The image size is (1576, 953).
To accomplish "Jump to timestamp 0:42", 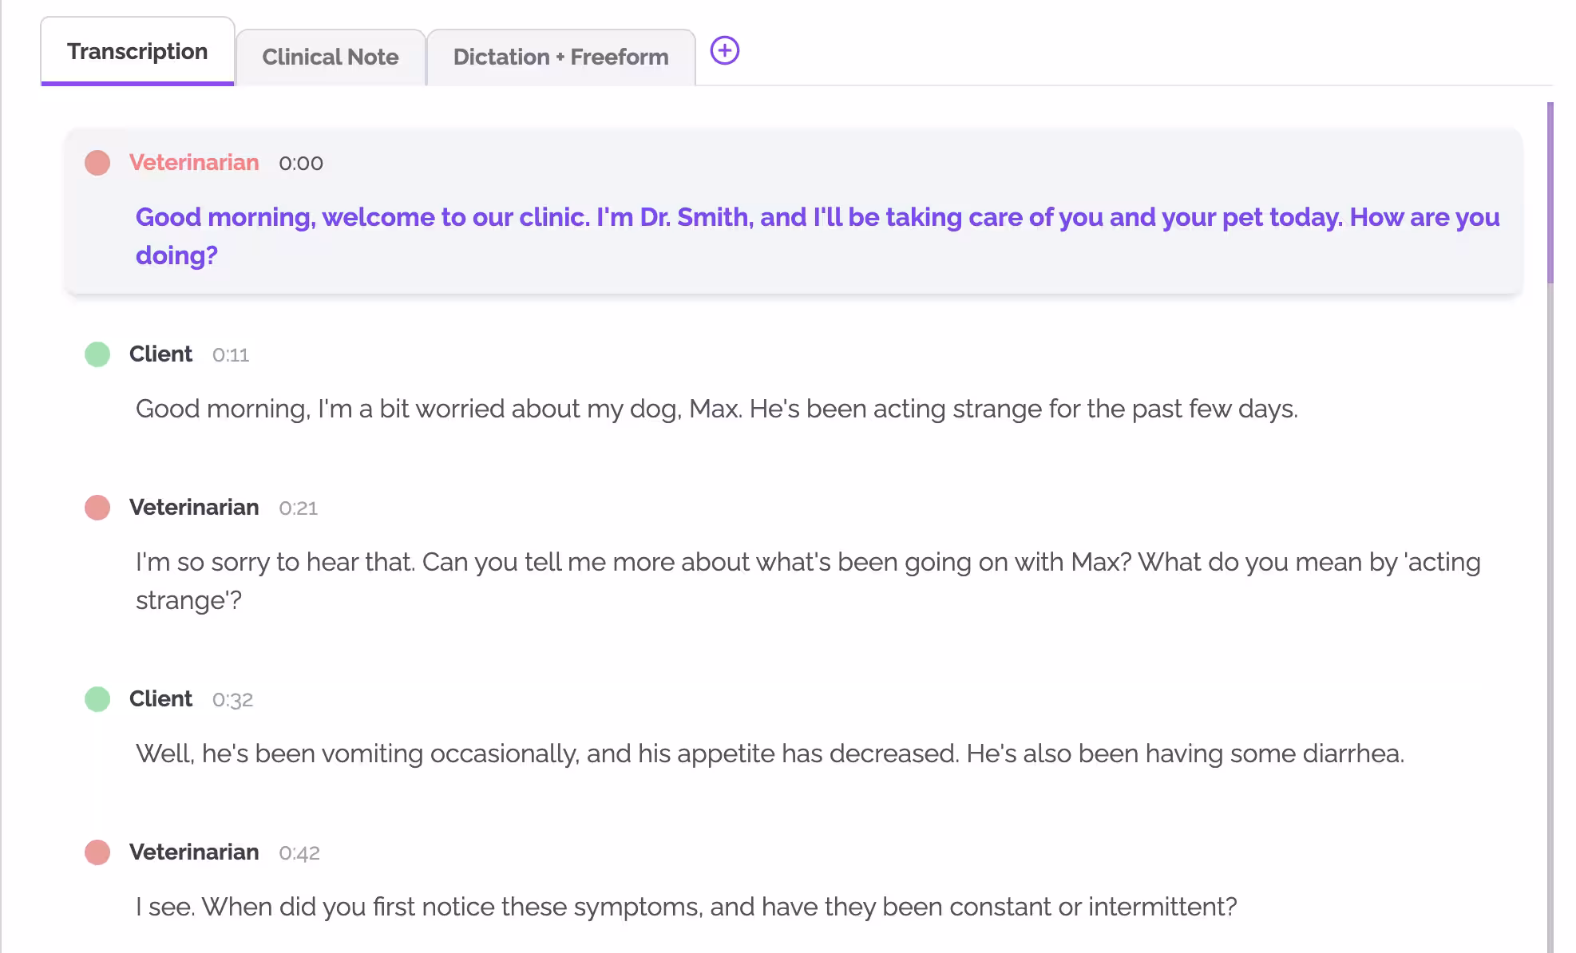I will 299,852.
